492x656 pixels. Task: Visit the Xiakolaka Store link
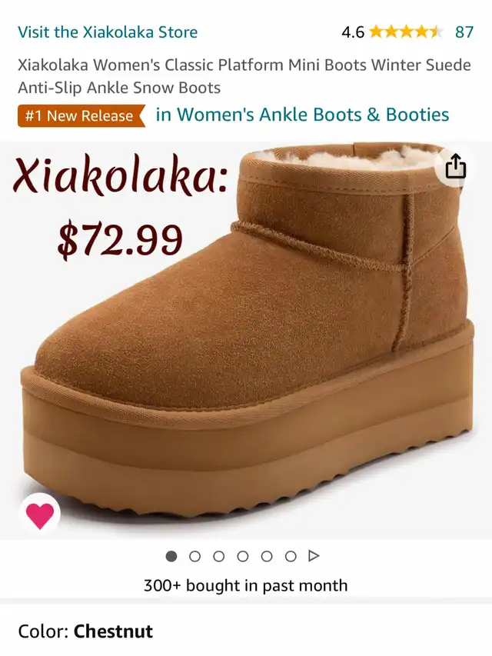click(108, 32)
